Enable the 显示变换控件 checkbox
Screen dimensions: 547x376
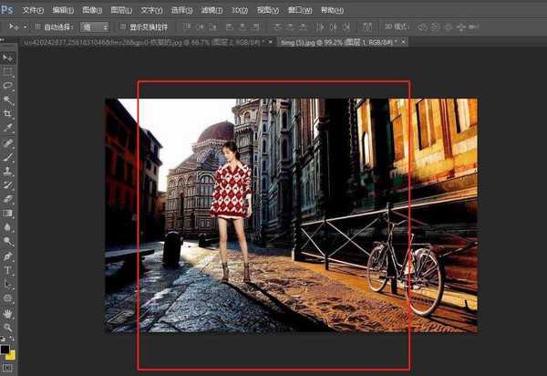(x=124, y=26)
